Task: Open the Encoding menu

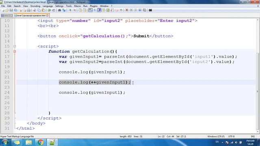Action: [35, 6]
